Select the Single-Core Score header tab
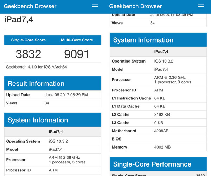This screenshot has height=176, width=211. (28, 40)
